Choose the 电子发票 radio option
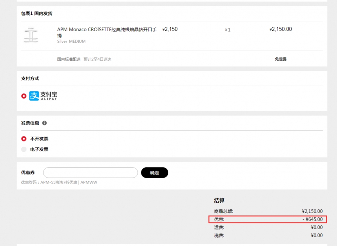The width and height of the screenshot is (337, 246). 24,149
